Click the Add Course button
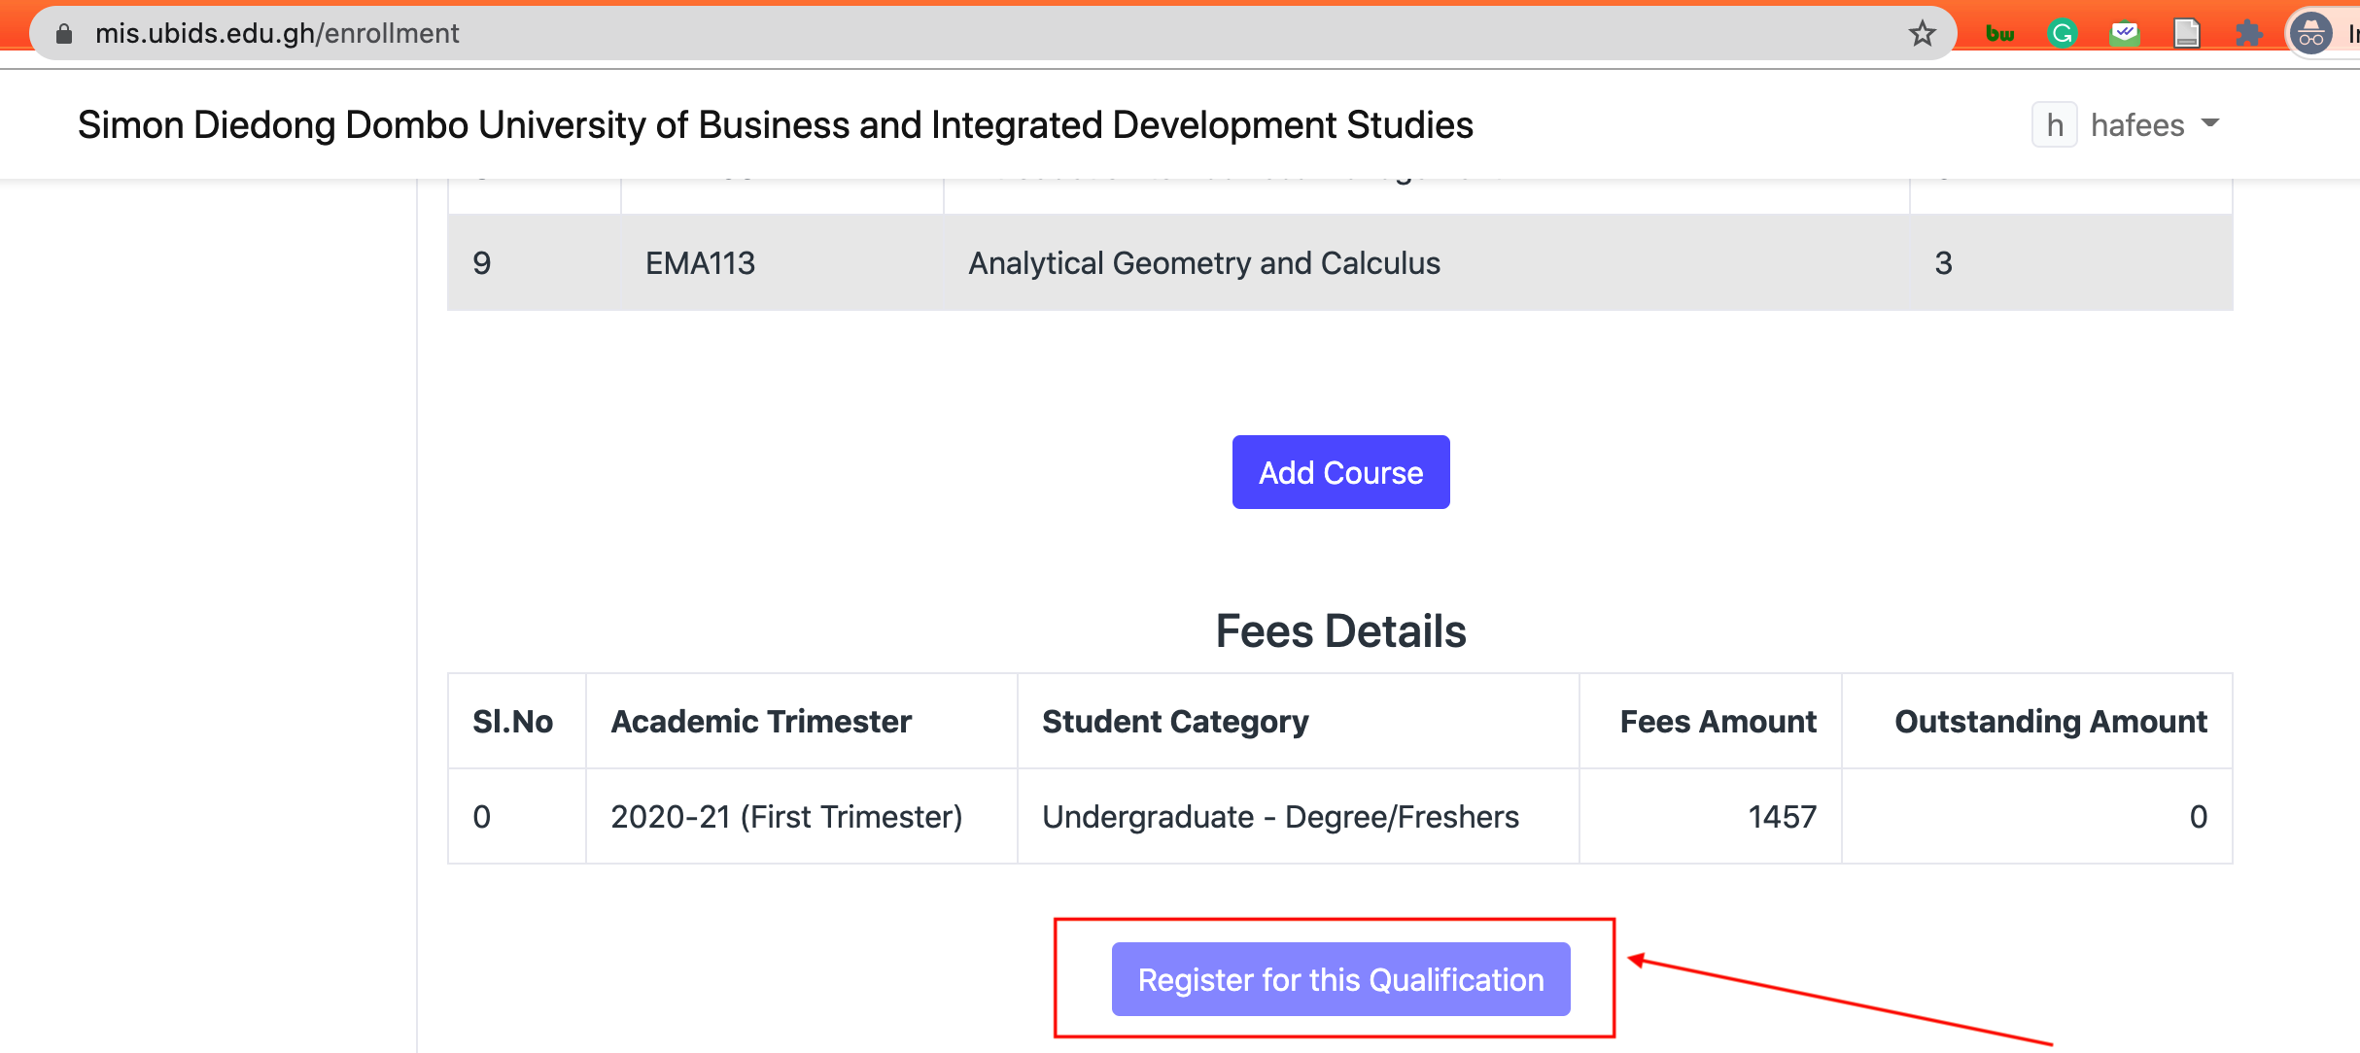 pyautogui.click(x=1338, y=471)
